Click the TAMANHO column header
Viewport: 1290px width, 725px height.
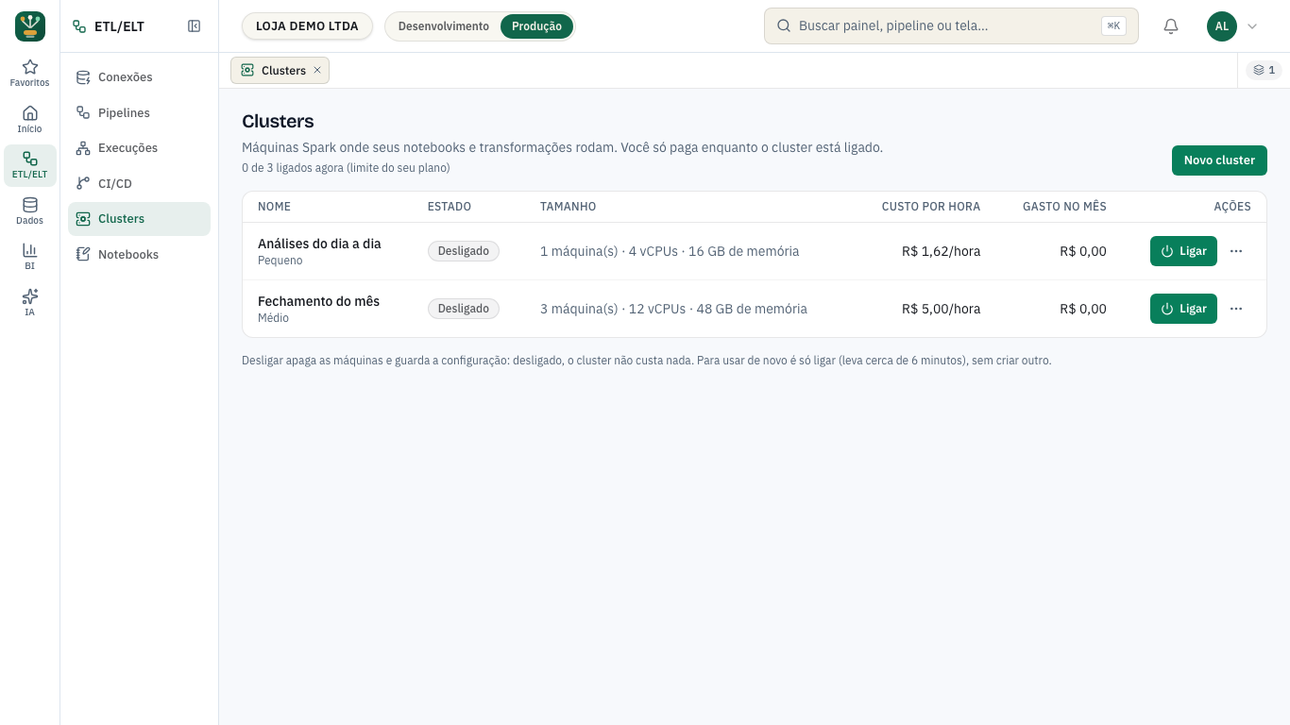tap(569, 207)
